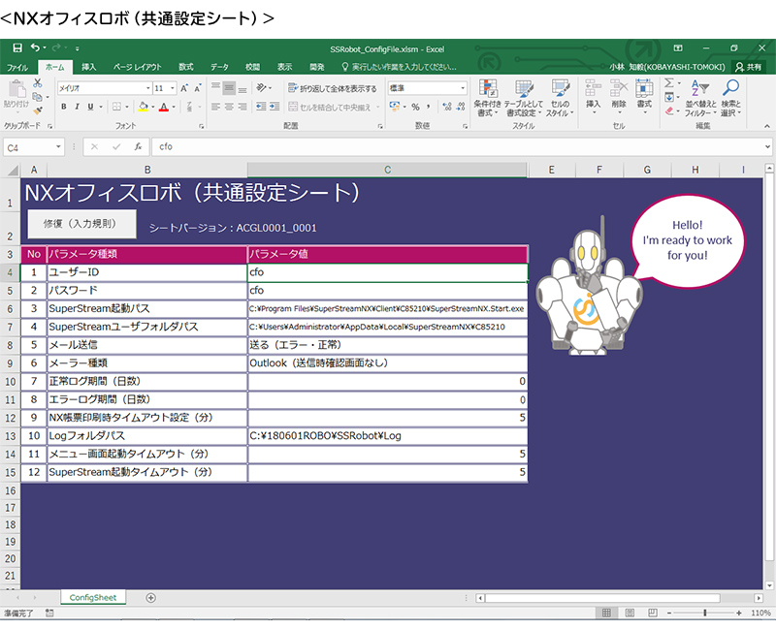Viewport: 776px width, 630px height.
Task: Open テーブルとして書式設定 table formatting
Action: [x=524, y=99]
